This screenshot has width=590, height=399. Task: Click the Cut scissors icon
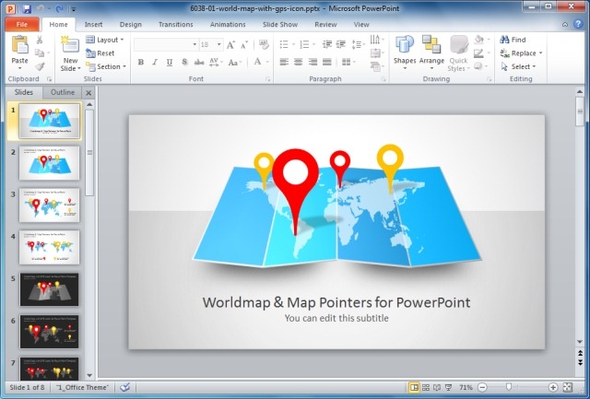point(39,40)
